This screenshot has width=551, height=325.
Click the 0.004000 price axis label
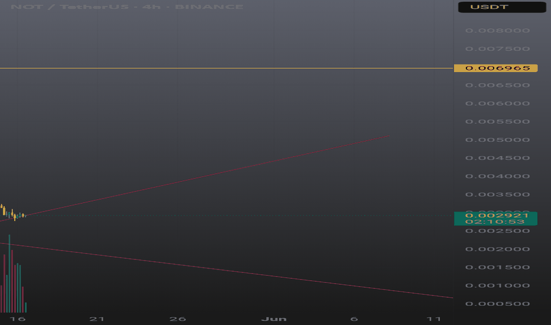[x=498, y=176]
